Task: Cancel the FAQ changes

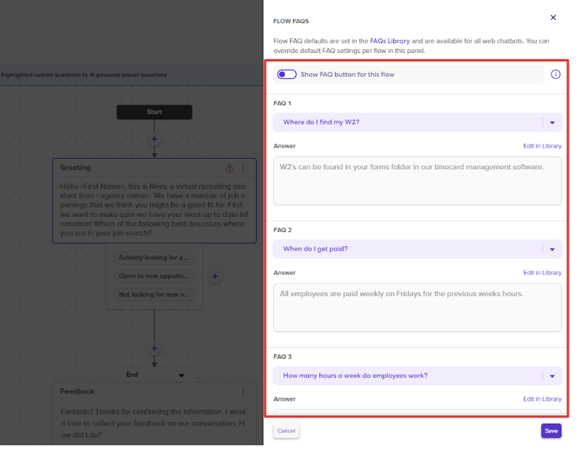Action: point(287,431)
